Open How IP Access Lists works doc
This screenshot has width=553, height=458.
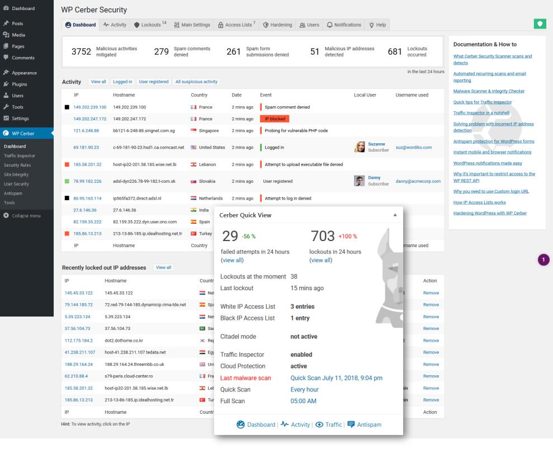[479, 202]
